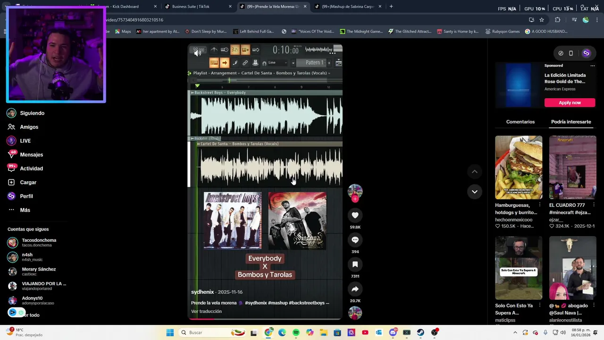This screenshot has width=604, height=340.
Task: Open Cargar upload page
Action: pos(28,182)
